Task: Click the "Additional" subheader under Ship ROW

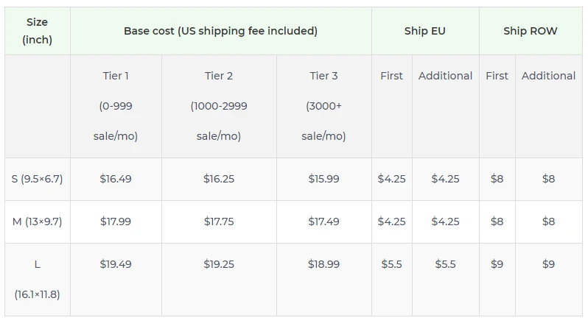Action: (x=548, y=76)
